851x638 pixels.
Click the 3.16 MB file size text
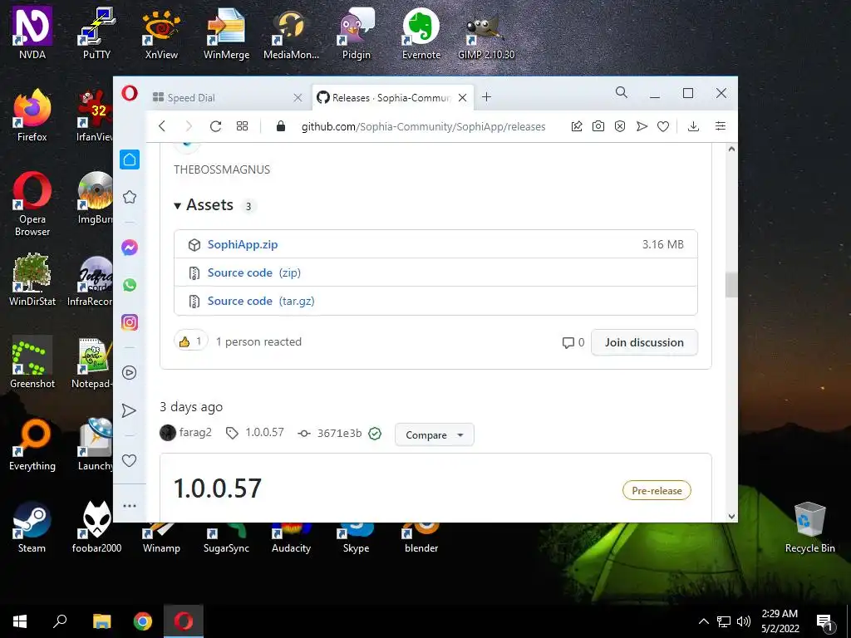[662, 245]
